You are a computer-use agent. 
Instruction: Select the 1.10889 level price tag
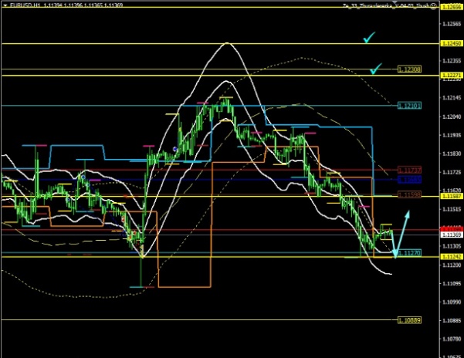click(409, 319)
